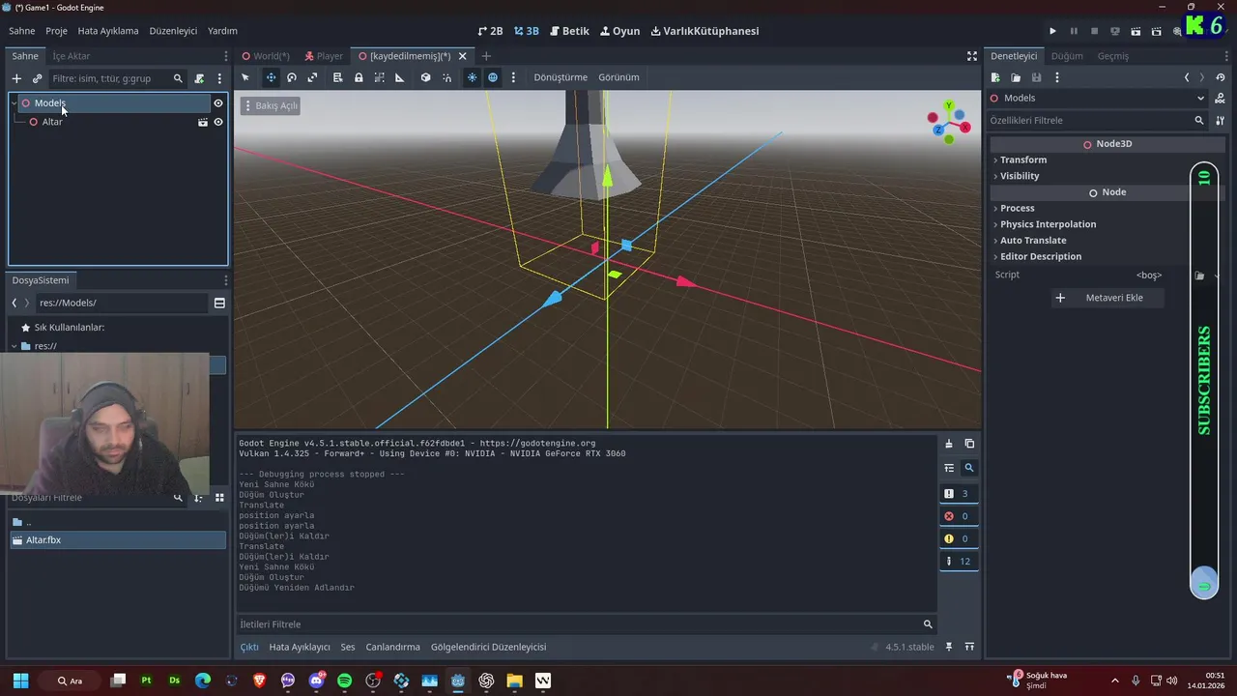Viewport: 1237px width, 696px height.
Task: Run the current scene with the clapper icon
Action: (x=1136, y=31)
